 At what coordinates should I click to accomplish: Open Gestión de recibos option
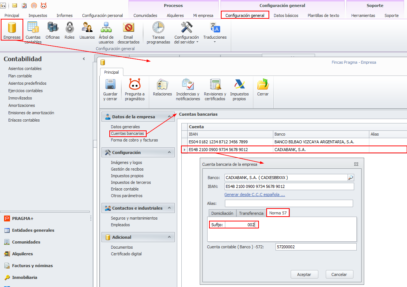click(x=127, y=169)
